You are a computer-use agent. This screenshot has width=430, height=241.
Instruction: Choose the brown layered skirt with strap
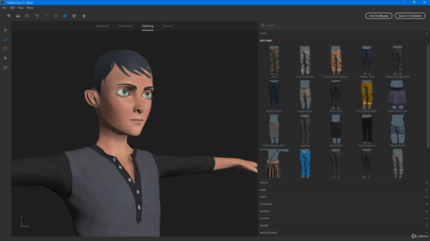[274, 163]
